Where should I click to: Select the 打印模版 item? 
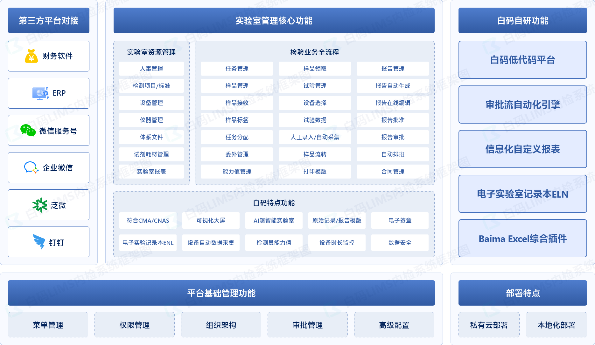[315, 172]
